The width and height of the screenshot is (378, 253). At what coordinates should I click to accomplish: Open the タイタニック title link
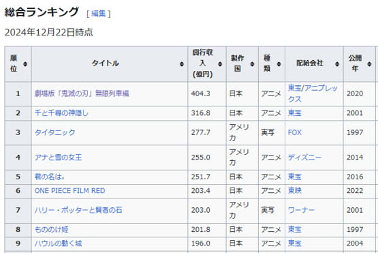coord(54,132)
